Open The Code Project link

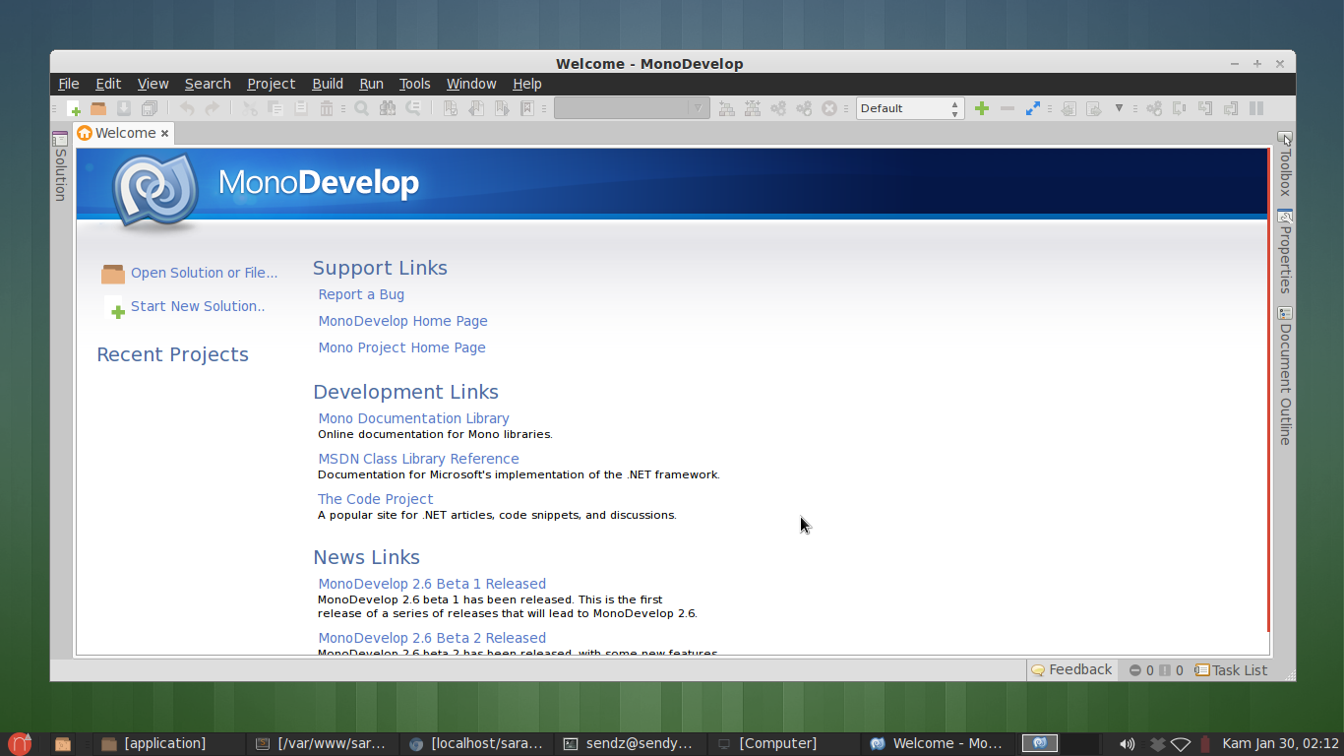[375, 499]
